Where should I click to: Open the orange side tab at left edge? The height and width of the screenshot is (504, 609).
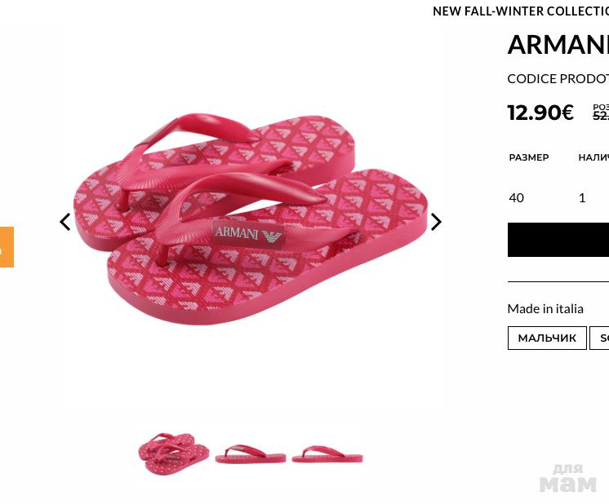coord(6,247)
